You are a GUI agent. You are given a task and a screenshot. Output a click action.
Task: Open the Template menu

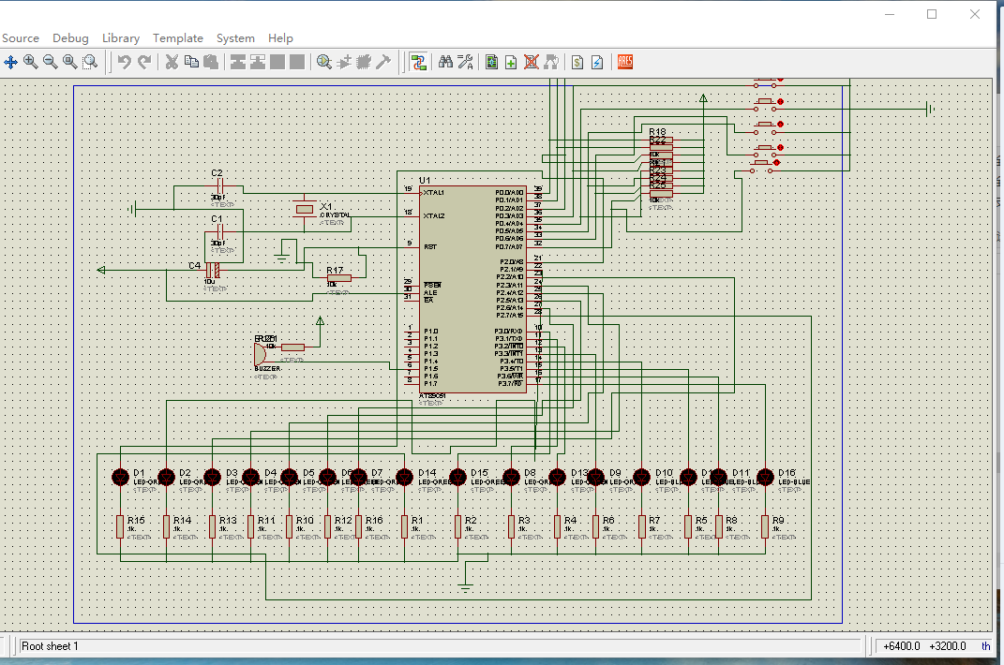click(x=178, y=38)
